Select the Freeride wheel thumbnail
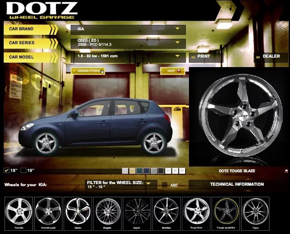 click(x=18, y=214)
